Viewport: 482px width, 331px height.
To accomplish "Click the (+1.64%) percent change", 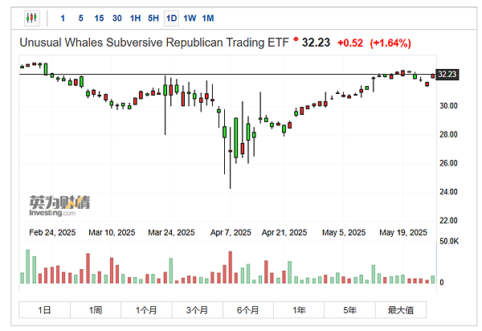I will point(390,43).
